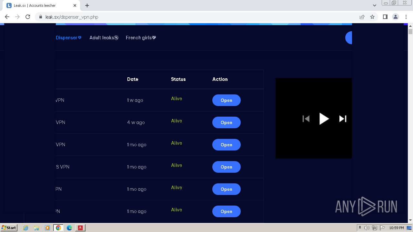Click the Alive status in the 1 w ago row
This screenshot has height=232, width=413.
pyautogui.click(x=176, y=99)
